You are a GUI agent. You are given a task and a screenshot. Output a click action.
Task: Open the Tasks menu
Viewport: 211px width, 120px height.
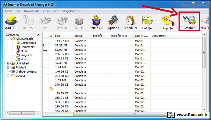tap(8, 11)
